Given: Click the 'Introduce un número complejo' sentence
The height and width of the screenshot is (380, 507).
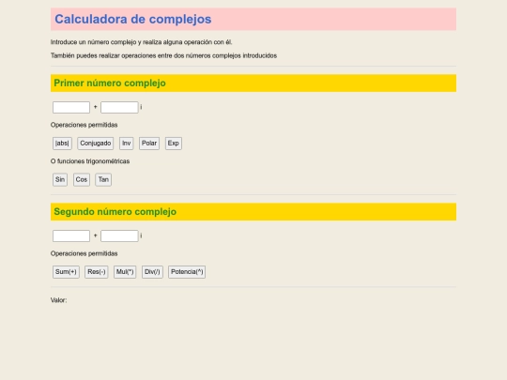Looking at the screenshot, I should 141,42.
